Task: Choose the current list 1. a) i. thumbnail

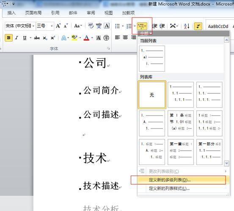Action: pyautogui.click(x=152, y=59)
